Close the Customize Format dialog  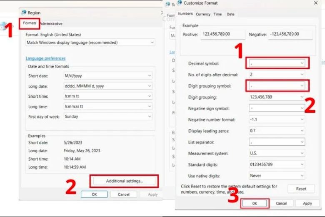point(316,3)
